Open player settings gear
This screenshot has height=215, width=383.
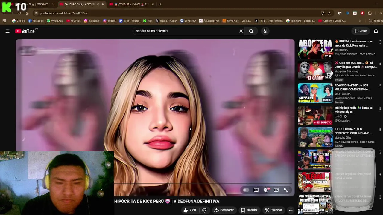[266, 190]
